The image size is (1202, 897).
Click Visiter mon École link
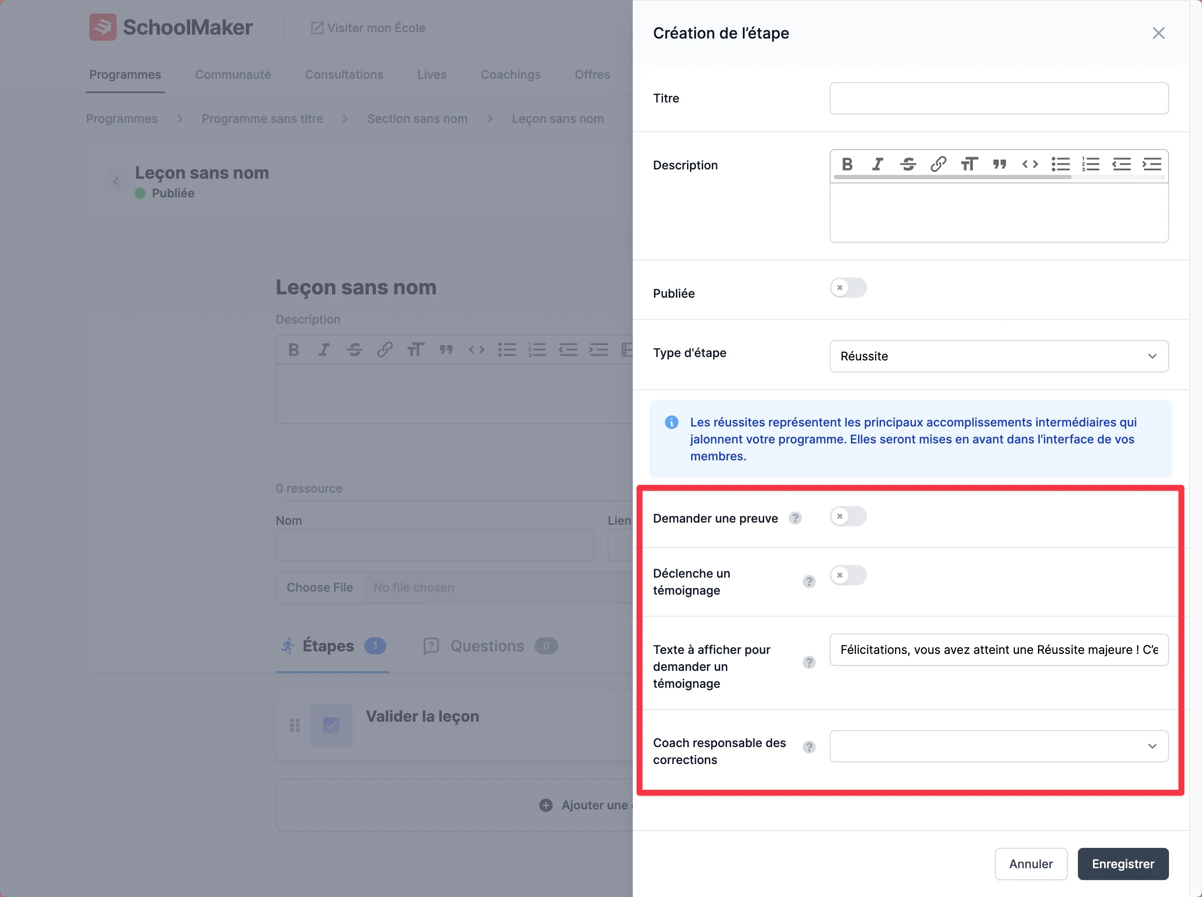(368, 28)
